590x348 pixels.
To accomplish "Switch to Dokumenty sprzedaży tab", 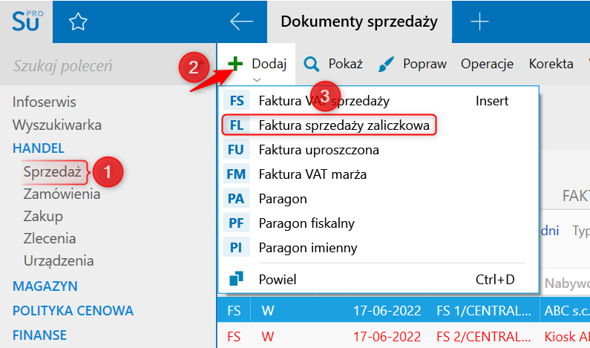I will point(359,22).
